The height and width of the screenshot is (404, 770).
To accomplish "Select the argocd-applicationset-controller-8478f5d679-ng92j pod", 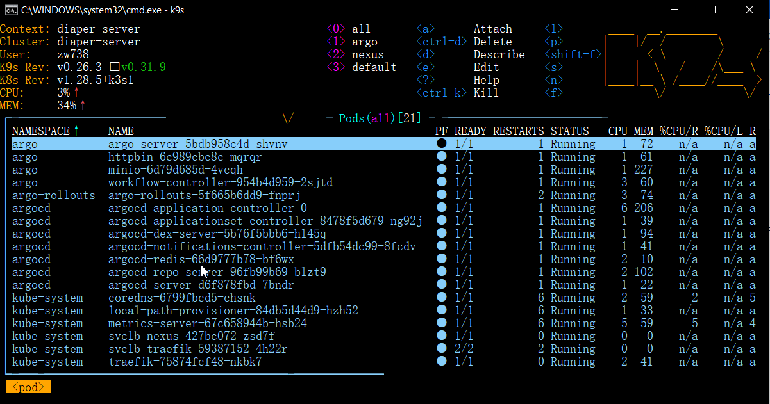I will pyautogui.click(x=265, y=221).
